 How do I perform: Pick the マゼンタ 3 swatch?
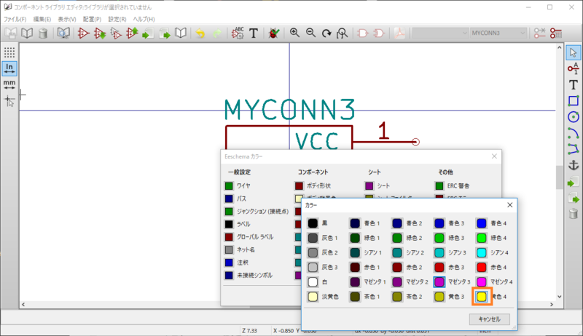439,282
